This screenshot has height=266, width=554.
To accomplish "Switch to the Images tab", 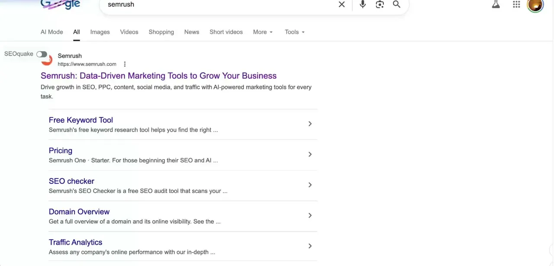I will 100,32.
